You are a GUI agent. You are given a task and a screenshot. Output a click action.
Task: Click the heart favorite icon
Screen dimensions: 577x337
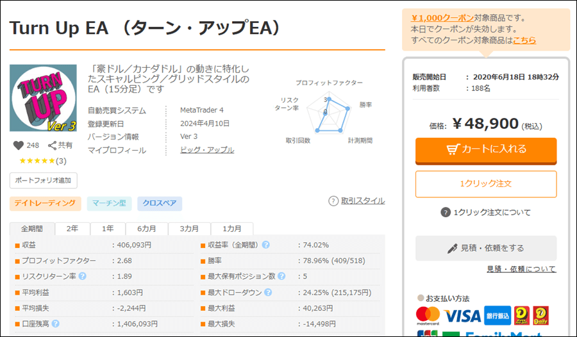(17, 145)
